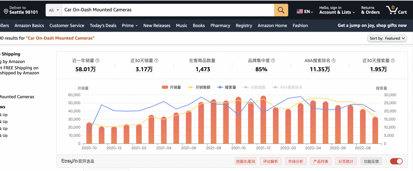Open the 市场分析 button
The height and width of the screenshot is (171, 413).
(x=296, y=161)
